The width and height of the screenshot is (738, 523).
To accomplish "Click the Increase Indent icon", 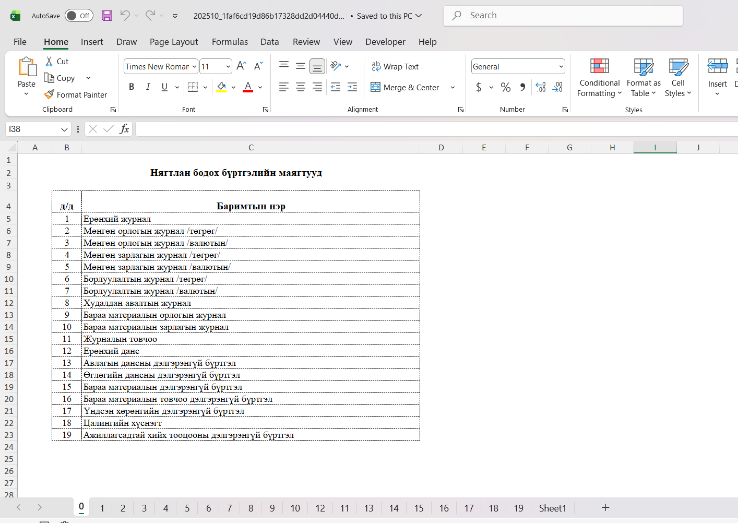I will point(352,87).
